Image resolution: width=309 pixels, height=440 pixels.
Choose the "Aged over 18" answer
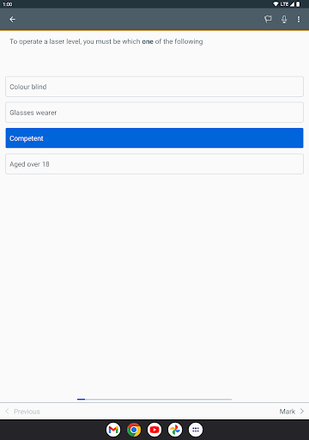(154, 164)
